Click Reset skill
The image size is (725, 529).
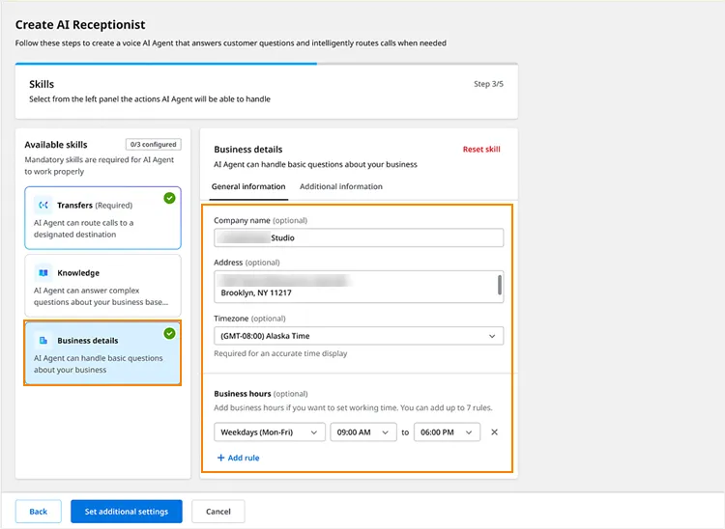(481, 149)
